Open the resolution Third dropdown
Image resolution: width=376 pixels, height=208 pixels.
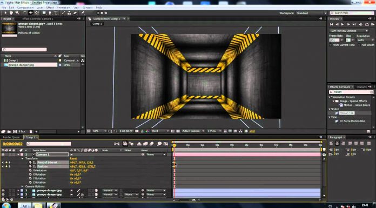click(160, 131)
